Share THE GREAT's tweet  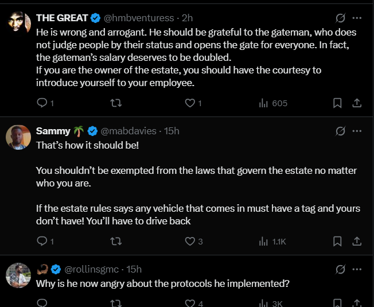click(356, 103)
